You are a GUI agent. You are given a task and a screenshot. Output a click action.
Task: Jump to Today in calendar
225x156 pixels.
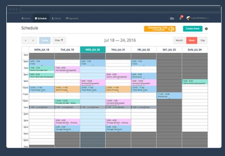point(45,40)
